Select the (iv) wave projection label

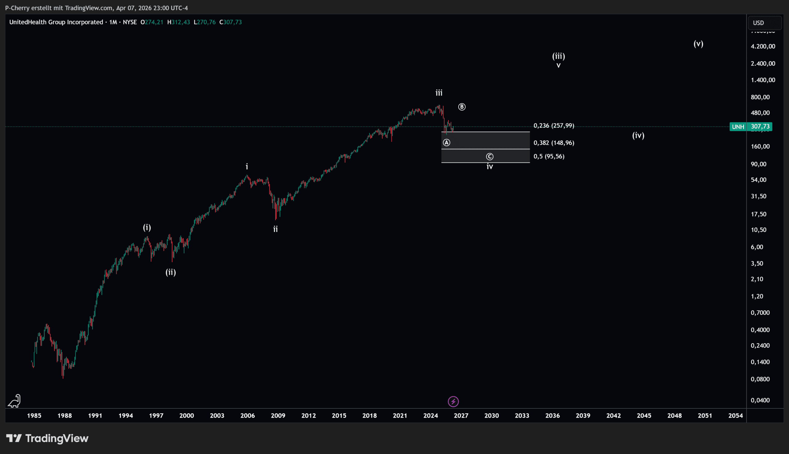tap(638, 135)
